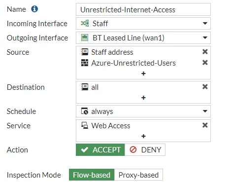Remove Staff address from Source
232x186 pixels.
tap(205, 52)
